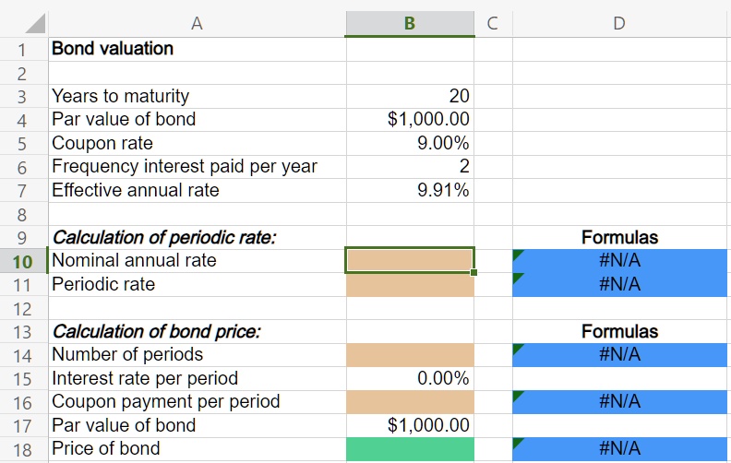Click the select-all corner triangle
The image size is (731, 463).
[x=35, y=23]
